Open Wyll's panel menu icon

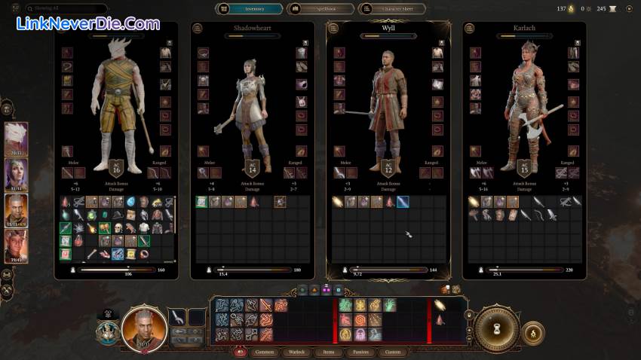pyautogui.click(x=334, y=28)
